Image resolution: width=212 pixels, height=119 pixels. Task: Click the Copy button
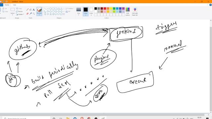5,12
